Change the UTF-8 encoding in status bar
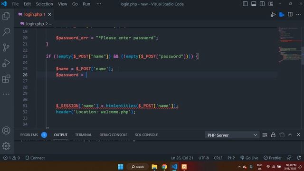304x171 pixels. (204, 158)
